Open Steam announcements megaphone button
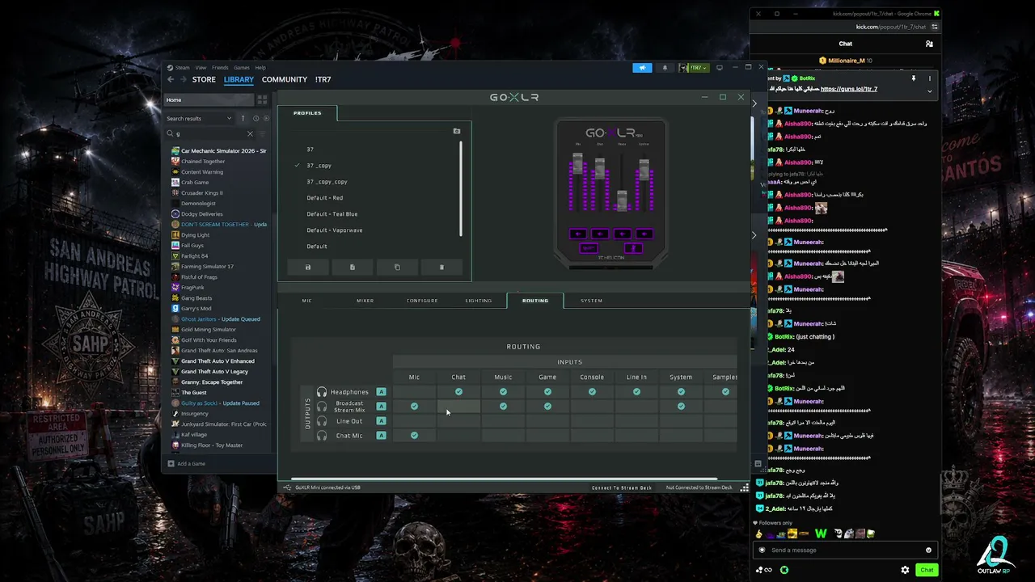This screenshot has width=1035, height=582. (x=642, y=68)
